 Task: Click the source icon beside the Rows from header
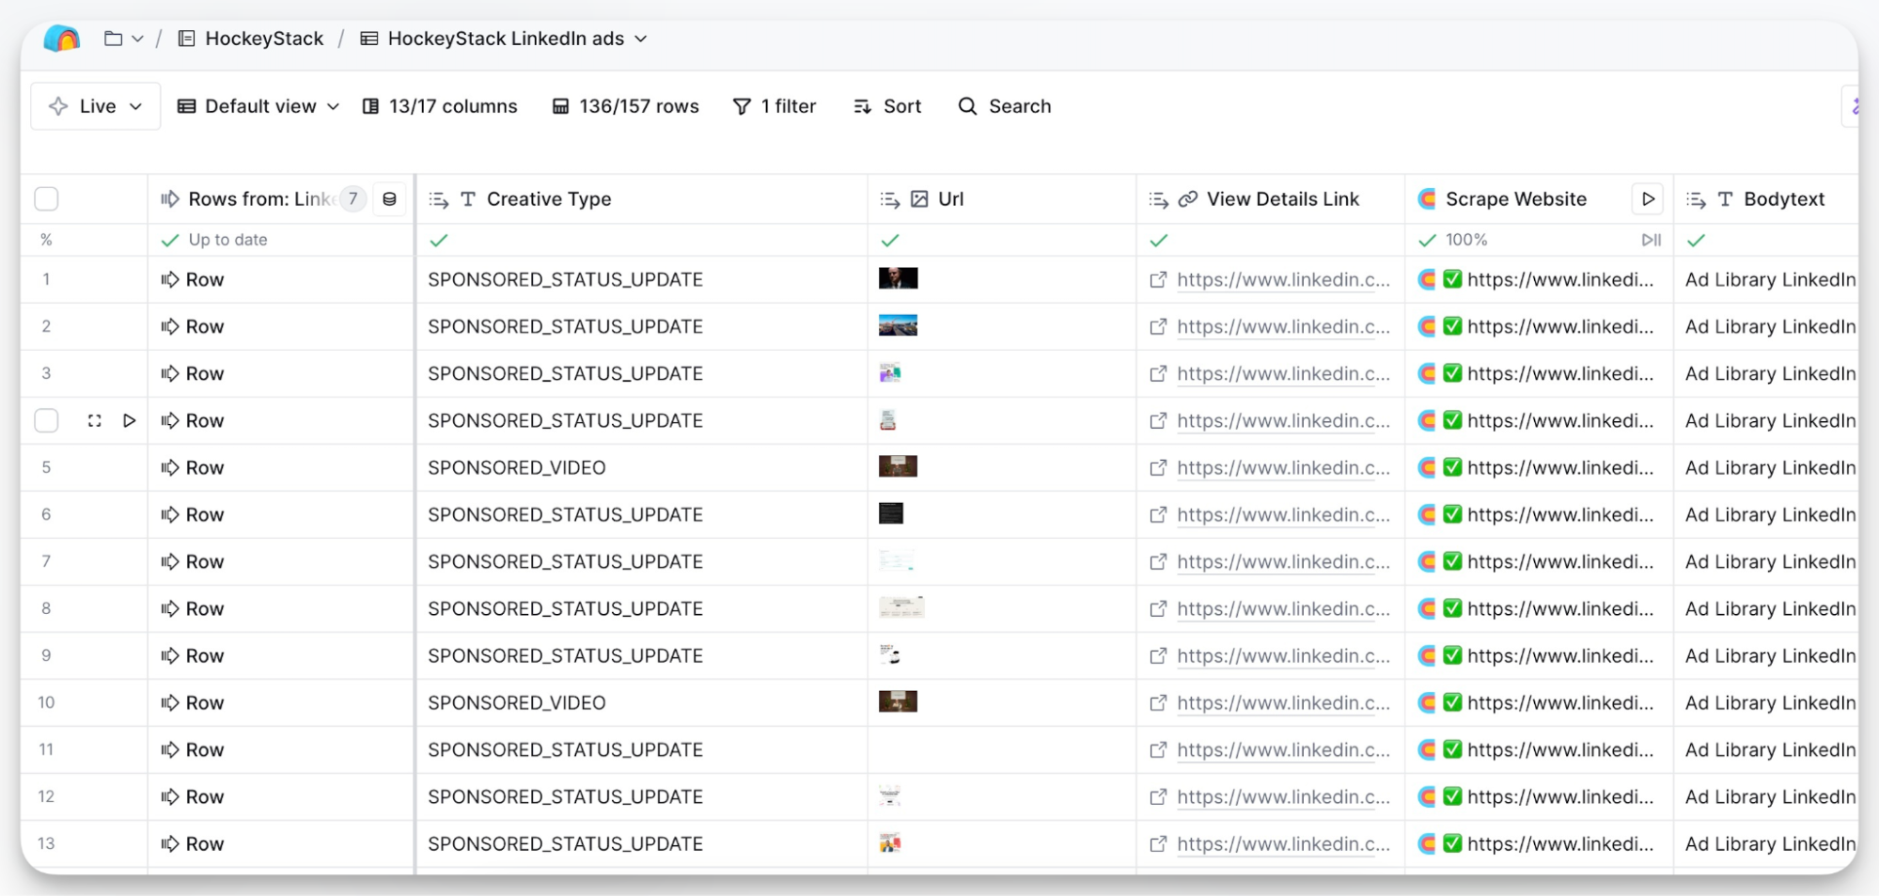(x=388, y=198)
